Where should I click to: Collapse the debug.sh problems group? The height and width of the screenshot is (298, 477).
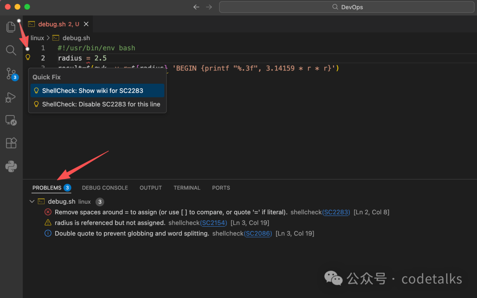point(32,201)
